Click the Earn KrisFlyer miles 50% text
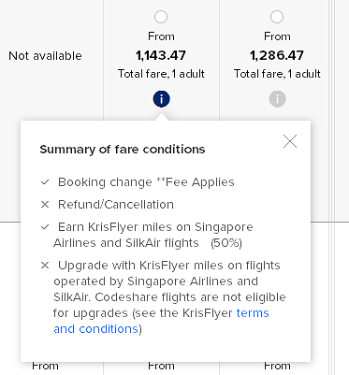This screenshot has width=349, height=375. pyautogui.click(x=153, y=235)
